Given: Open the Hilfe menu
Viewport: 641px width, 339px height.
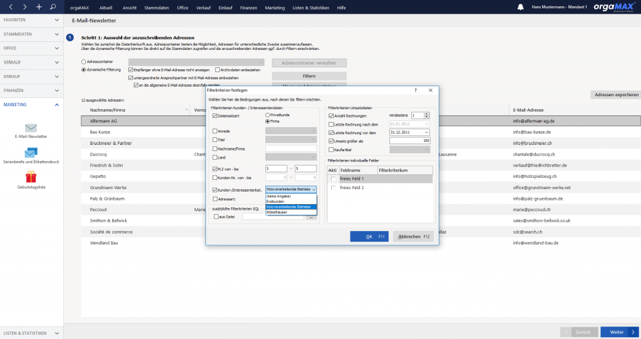Looking at the screenshot, I should pos(341,7).
